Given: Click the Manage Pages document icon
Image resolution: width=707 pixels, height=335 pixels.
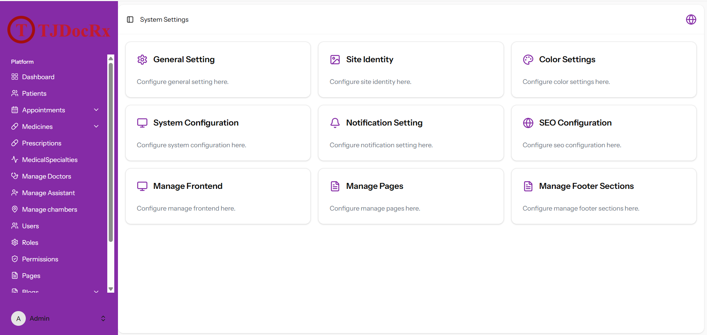Looking at the screenshot, I should 335,186.
